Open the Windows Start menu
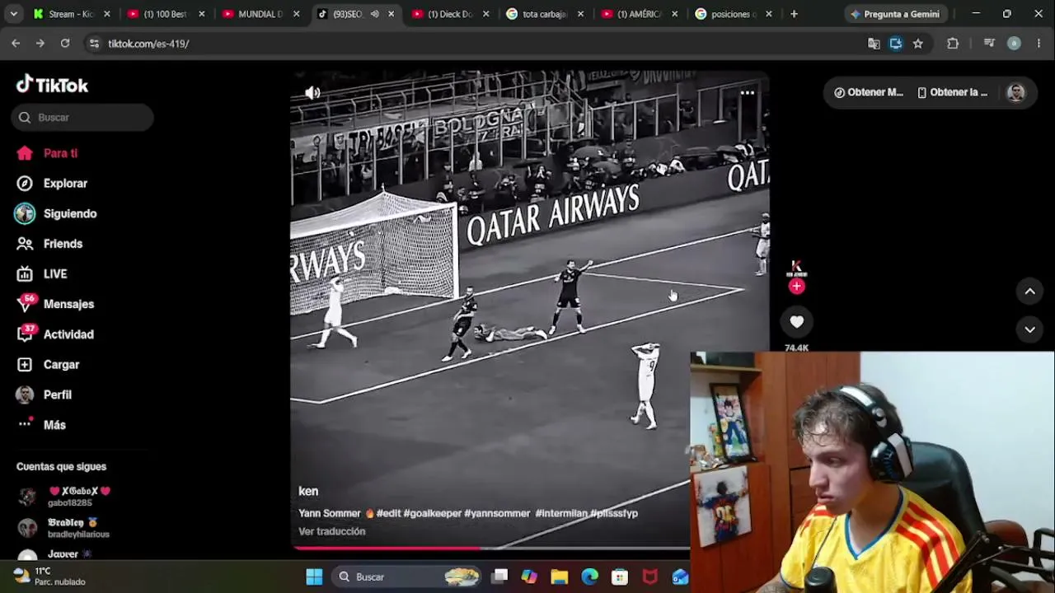This screenshot has width=1055, height=593. [314, 577]
